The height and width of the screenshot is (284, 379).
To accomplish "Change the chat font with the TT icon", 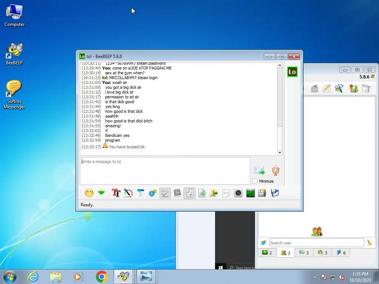I will point(116,193).
